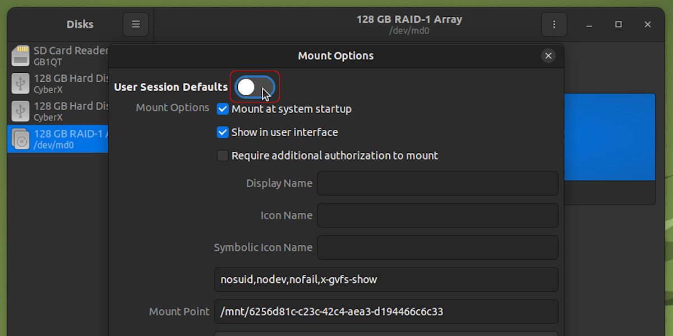Viewport: 673px width, 336px height.
Task: Click the RAID array stacked-disks icon
Action: (x=21, y=139)
